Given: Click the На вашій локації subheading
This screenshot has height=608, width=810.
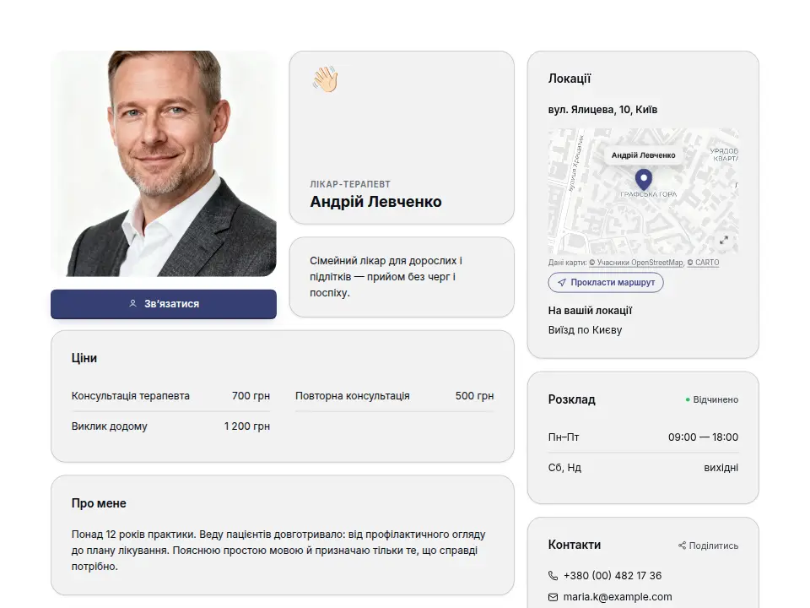Looking at the screenshot, I should (590, 311).
